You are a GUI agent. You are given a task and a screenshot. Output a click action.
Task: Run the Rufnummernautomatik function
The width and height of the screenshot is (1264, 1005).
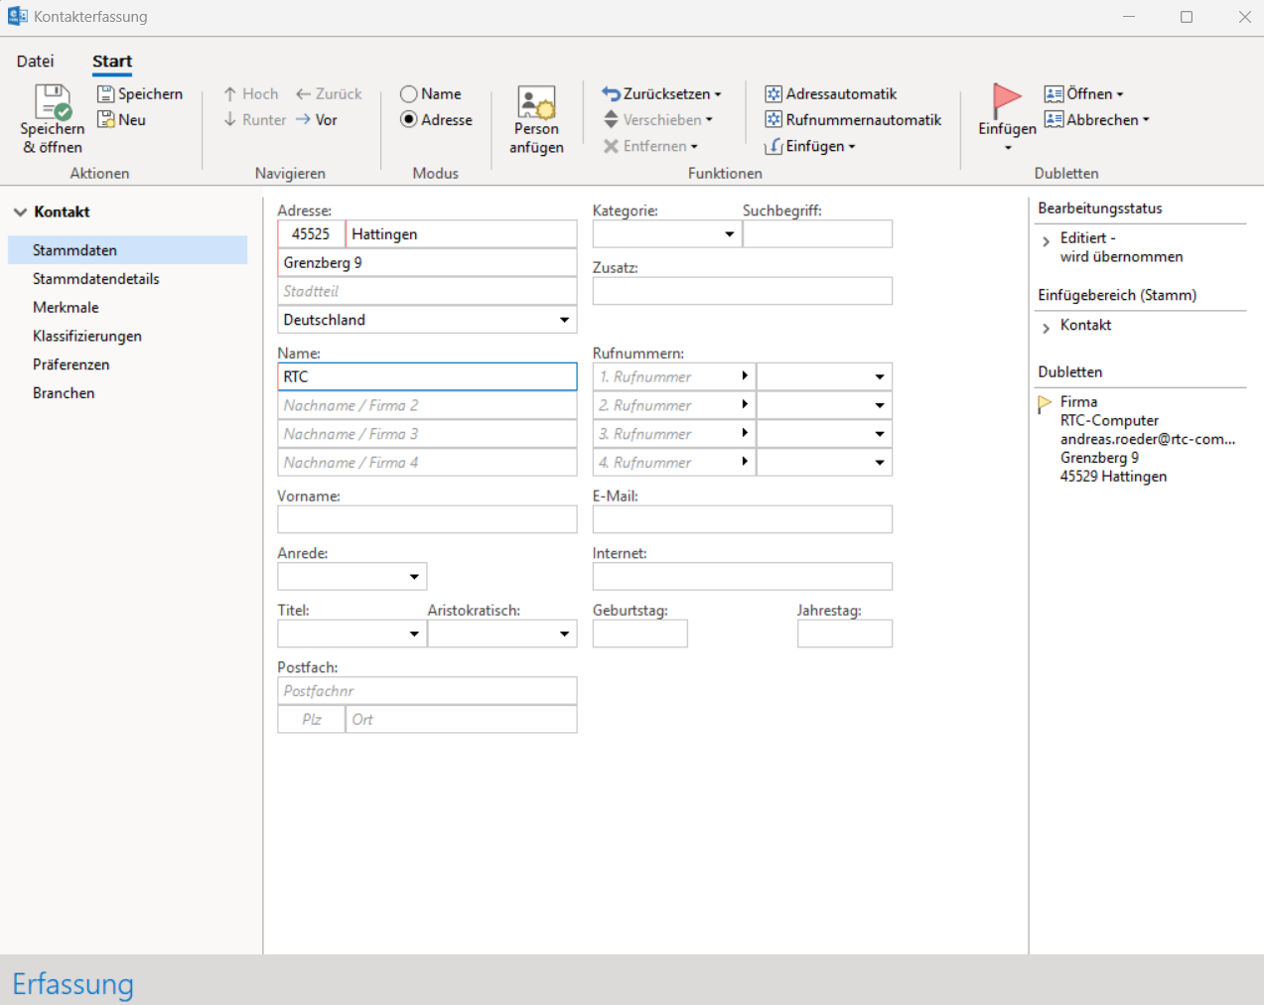852,120
